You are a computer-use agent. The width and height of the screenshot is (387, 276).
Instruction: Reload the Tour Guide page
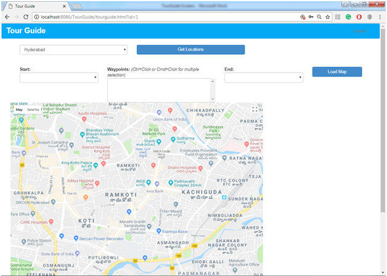pyautogui.click(x=26, y=17)
